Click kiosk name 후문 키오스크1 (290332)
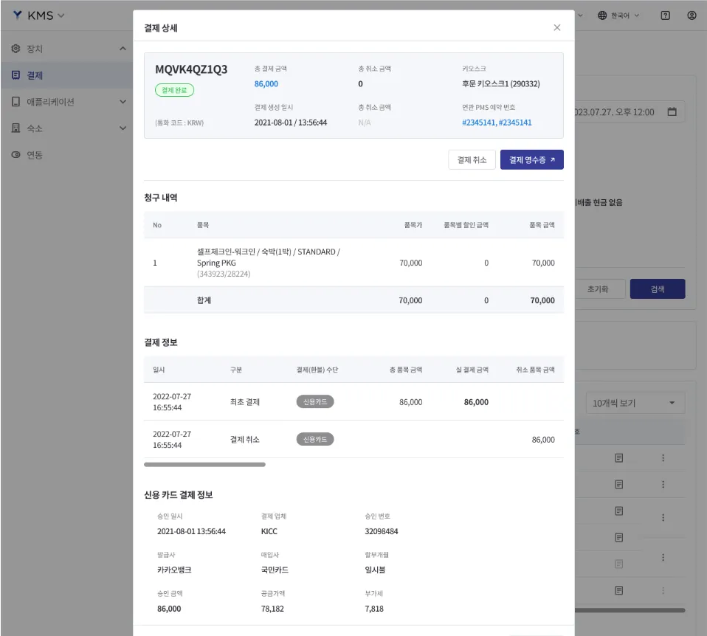 pyautogui.click(x=500, y=84)
